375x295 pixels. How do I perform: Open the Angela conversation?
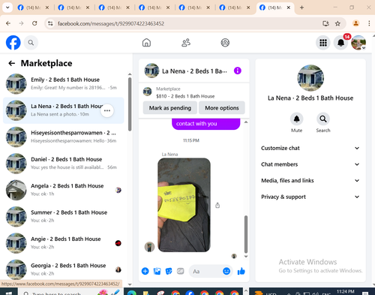64,190
